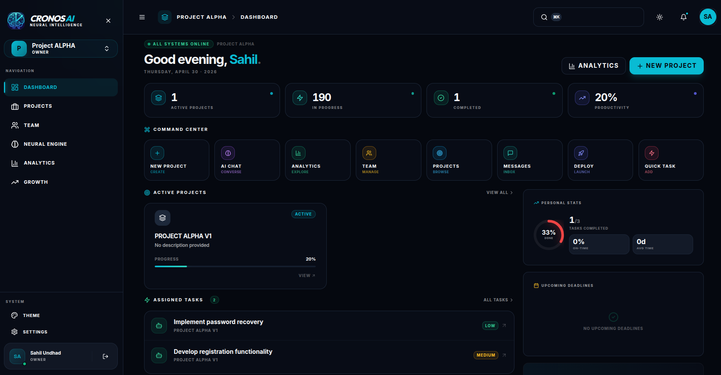Toggle the hamburger menu icon
This screenshot has width=721, height=375.
(x=142, y=17)
